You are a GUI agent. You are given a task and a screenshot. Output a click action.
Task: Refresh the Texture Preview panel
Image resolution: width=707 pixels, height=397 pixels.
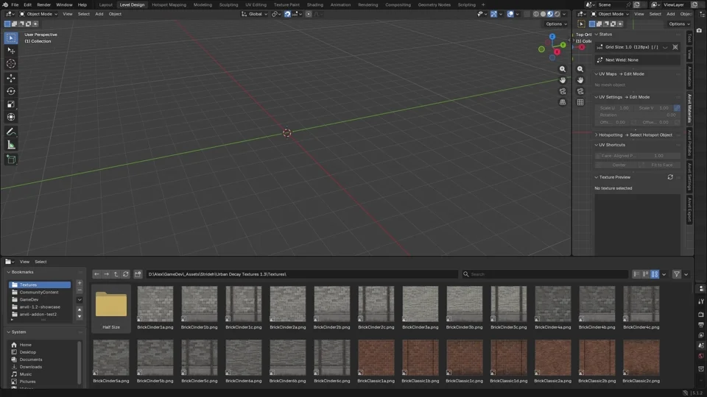pos(670,177)
